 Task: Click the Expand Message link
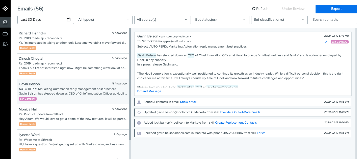point(149,91)
